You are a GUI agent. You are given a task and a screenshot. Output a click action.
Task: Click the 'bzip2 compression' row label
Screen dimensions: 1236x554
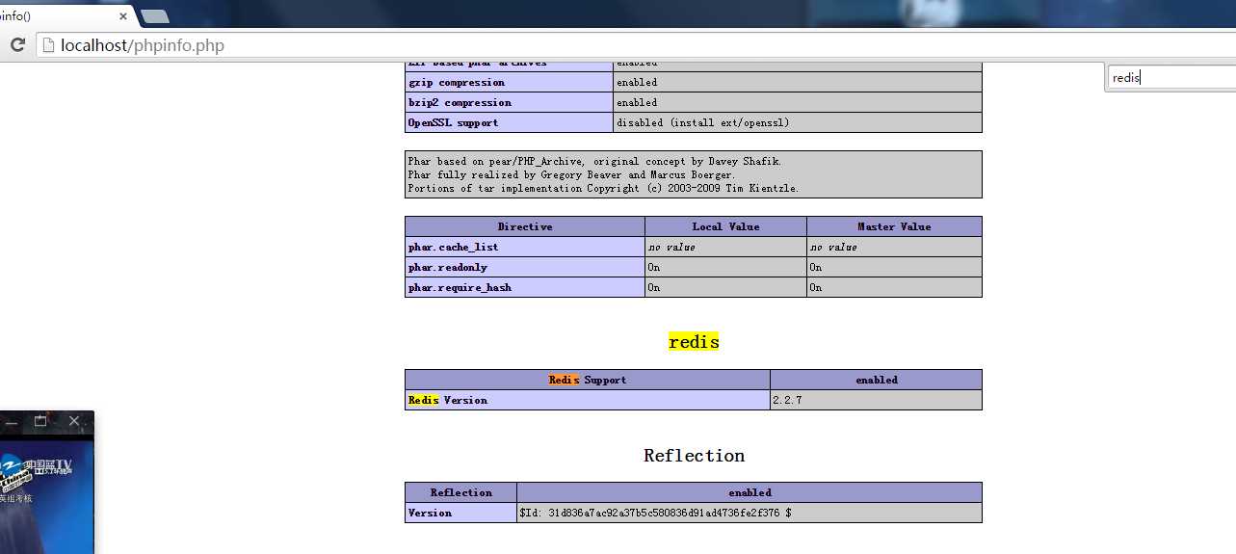coord(509,103)
